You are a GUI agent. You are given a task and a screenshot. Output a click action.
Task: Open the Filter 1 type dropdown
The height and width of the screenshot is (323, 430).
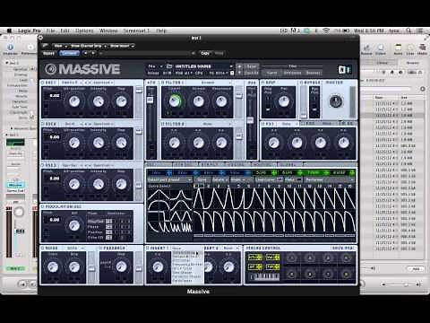click(210, 83)
